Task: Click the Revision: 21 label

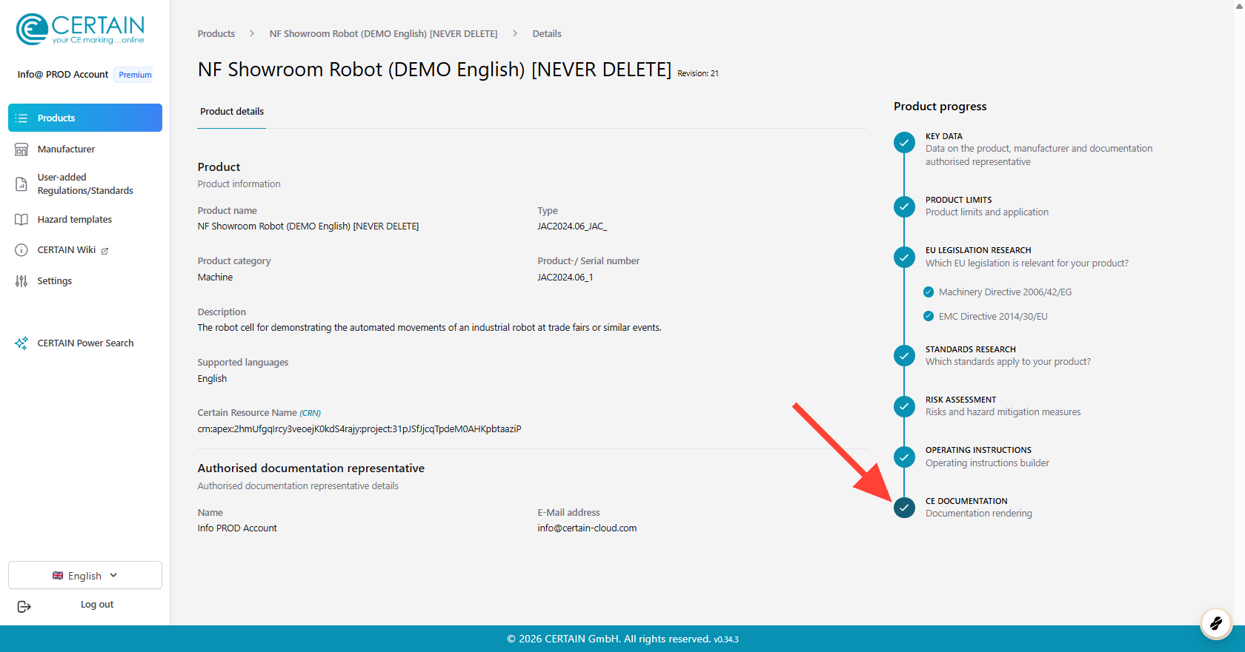Action: (698, 73)
